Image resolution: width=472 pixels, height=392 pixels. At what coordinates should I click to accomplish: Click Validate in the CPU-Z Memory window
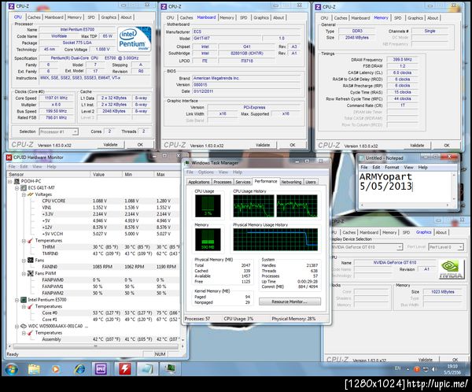pyautogui.click(x=417, y=146)
